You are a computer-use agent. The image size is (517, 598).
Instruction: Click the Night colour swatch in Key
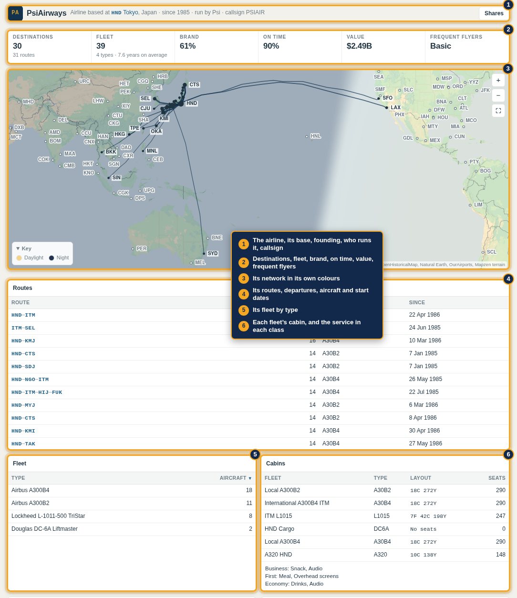52,258
